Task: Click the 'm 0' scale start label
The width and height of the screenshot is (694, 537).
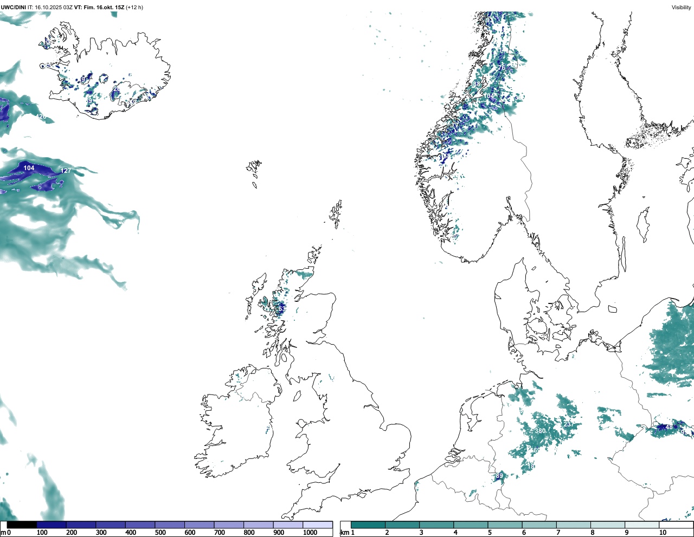Action: [6, 533]
